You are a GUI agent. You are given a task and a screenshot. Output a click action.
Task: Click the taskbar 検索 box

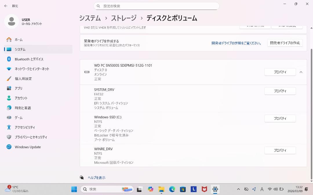click(107, 189)
